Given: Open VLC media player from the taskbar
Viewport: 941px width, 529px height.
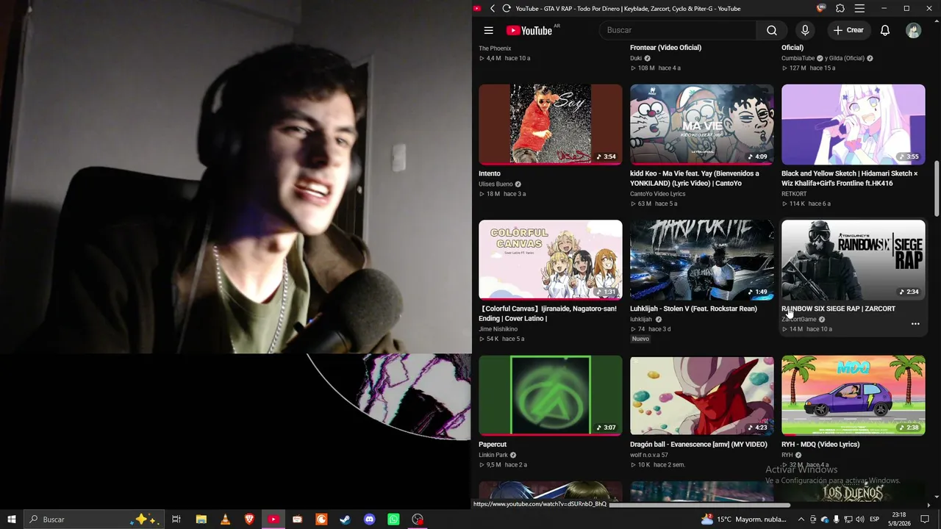Looking at the screenshot, I should [225, 519].
